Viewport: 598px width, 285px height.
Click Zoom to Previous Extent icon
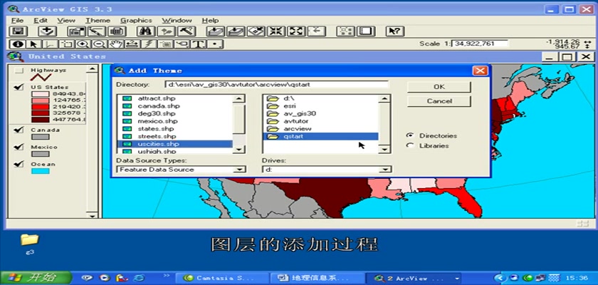pos(317,31)
